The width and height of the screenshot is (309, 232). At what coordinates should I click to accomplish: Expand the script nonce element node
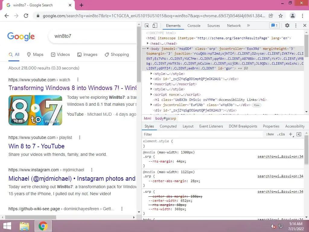tap(151, 94)
